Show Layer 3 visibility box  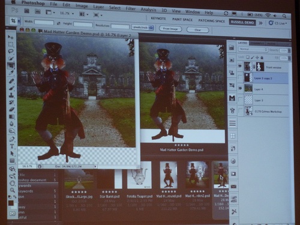(240, 99)
